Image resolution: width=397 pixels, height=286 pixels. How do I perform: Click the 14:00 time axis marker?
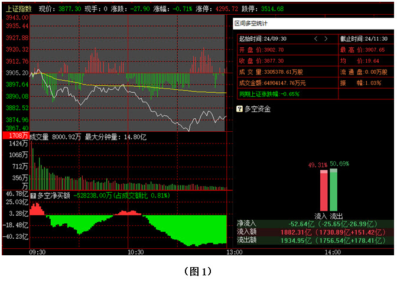(x=333, y=252)
